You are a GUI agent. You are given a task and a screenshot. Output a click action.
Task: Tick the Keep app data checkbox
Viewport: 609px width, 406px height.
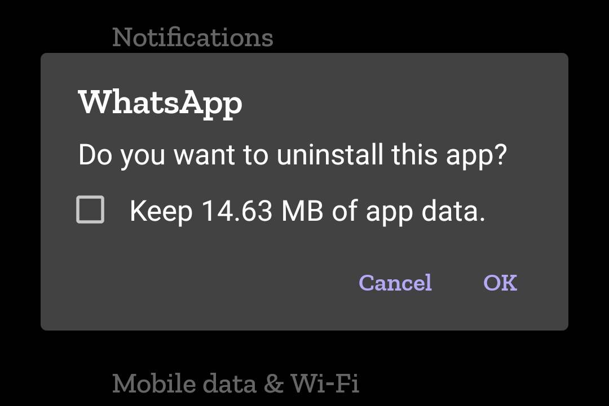pos(90,210)
